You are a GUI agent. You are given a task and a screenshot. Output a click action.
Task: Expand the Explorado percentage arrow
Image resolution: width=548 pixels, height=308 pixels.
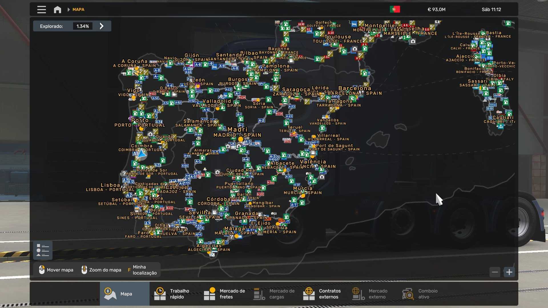pyautogui.click(x=102, y=26)
